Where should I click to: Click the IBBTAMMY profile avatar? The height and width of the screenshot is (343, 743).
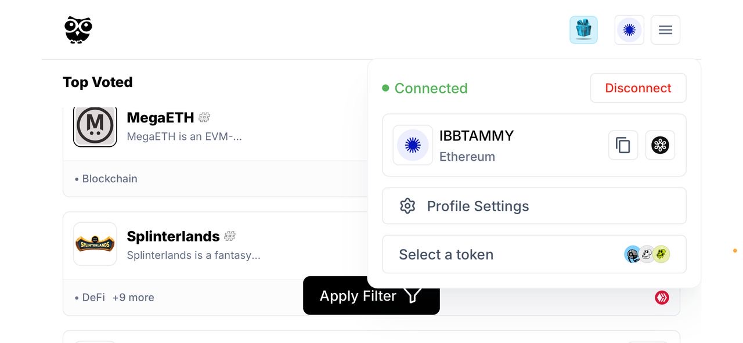(x=413, y=145)
